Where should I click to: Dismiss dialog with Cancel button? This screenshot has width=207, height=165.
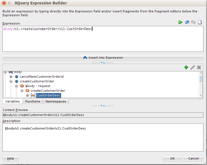pyautogui.click(x=194, y=158)
